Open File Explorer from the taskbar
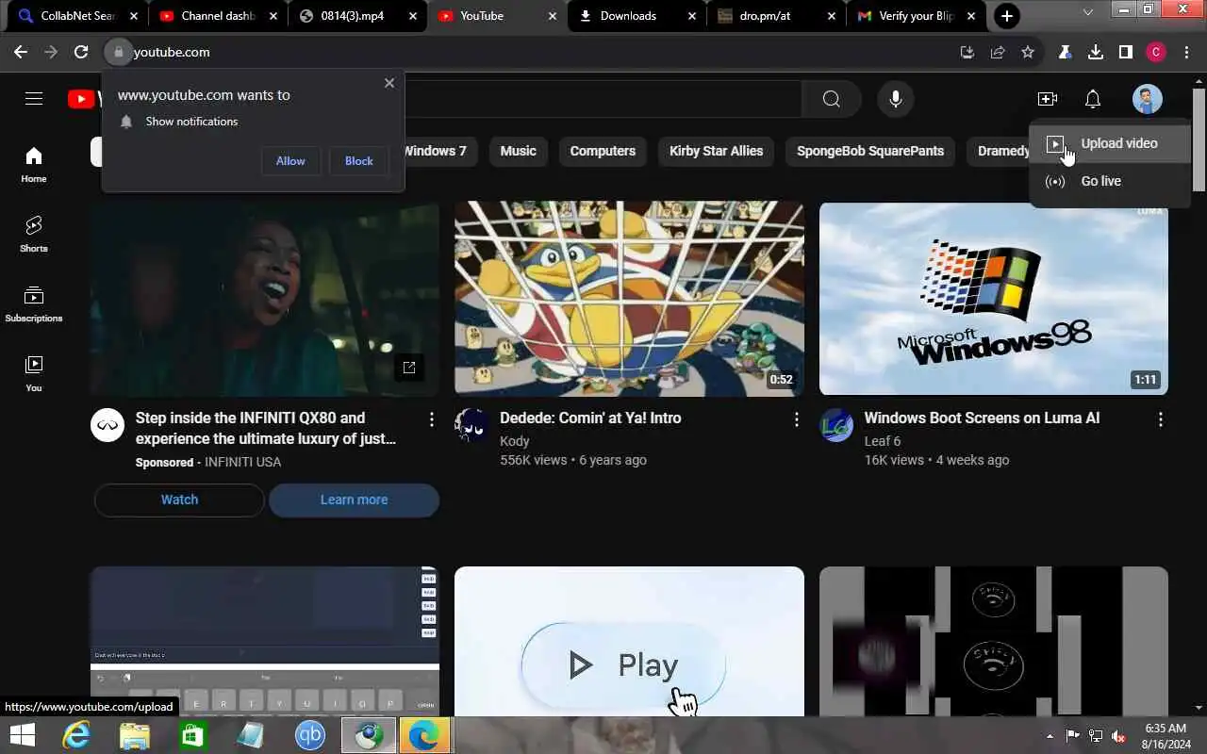The height and width of the screenshot is (754, 1207). [135, 735]
